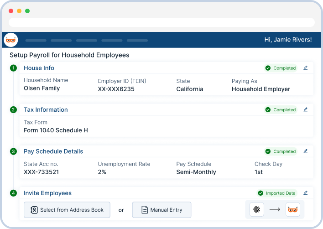Edit Tax Information with the pencil icon
The height and width of the screenshot is (229, 323).
tap(306, 109)
